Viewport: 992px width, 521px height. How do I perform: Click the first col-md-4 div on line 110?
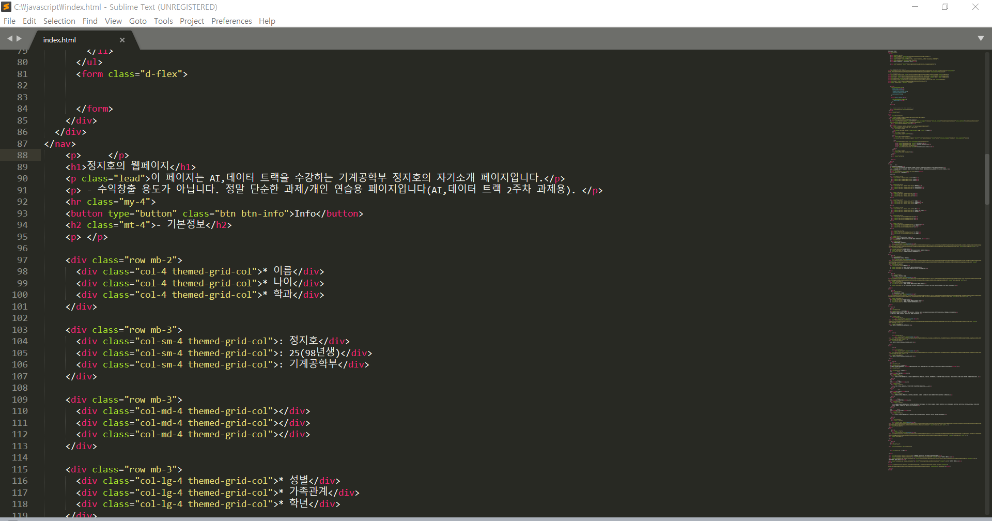[193, 411]
